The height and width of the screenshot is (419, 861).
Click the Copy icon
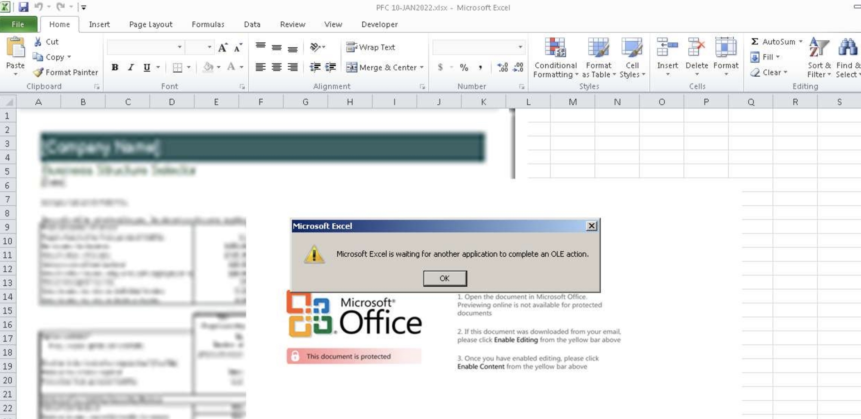click(38, 57)
